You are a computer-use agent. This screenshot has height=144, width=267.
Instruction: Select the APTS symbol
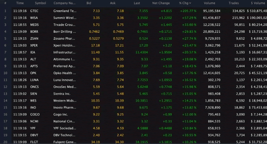[x=34, y=66]
